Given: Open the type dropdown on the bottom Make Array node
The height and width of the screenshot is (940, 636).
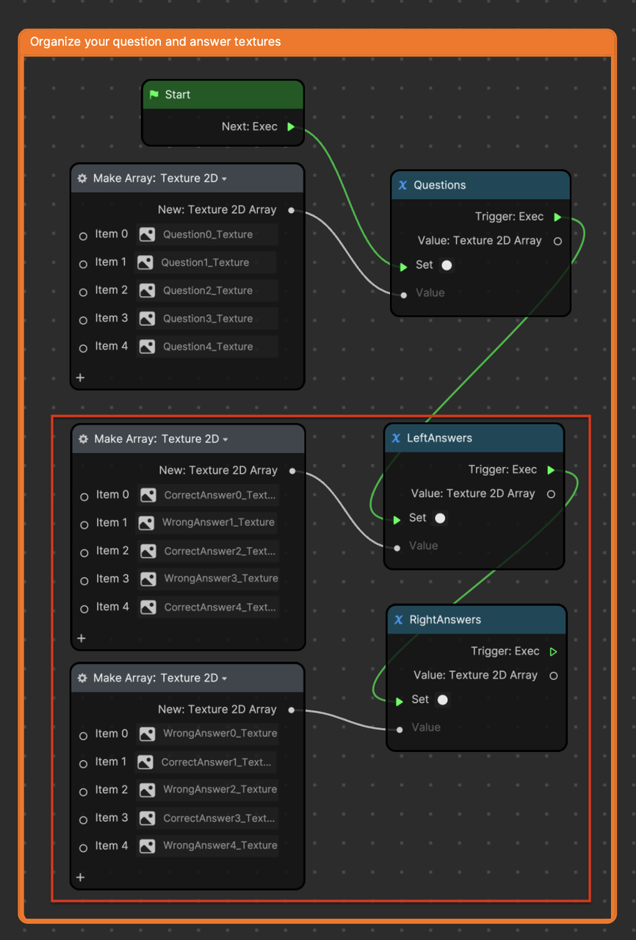Looking at the screenshot, I should coord(224,679).
